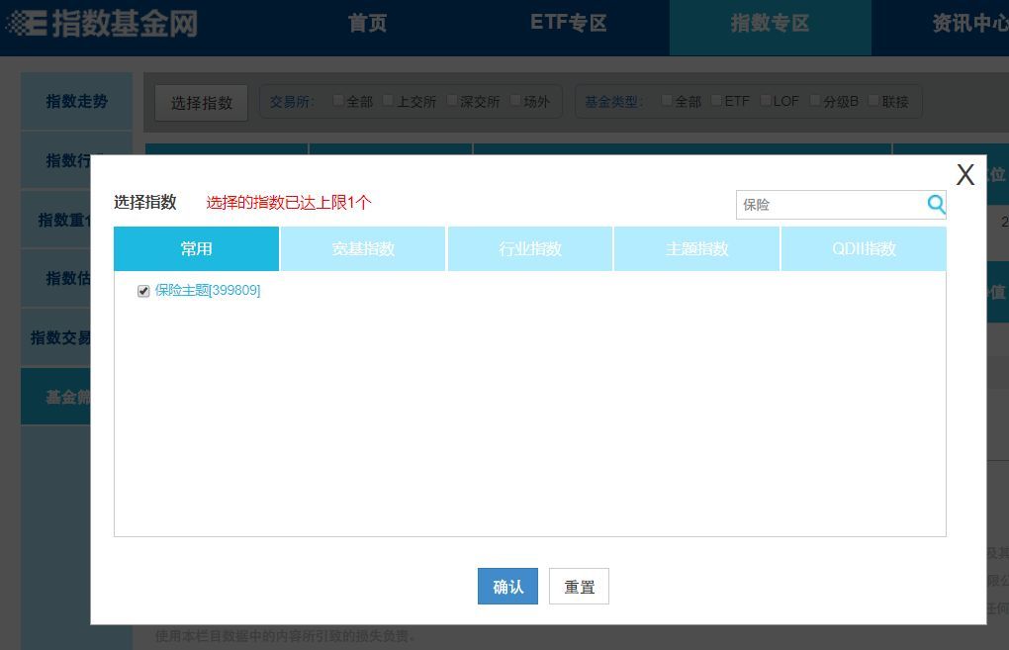Check the 深交所 exchange filter
This screenshot has height=650, width=1009.
click(452, 100)
